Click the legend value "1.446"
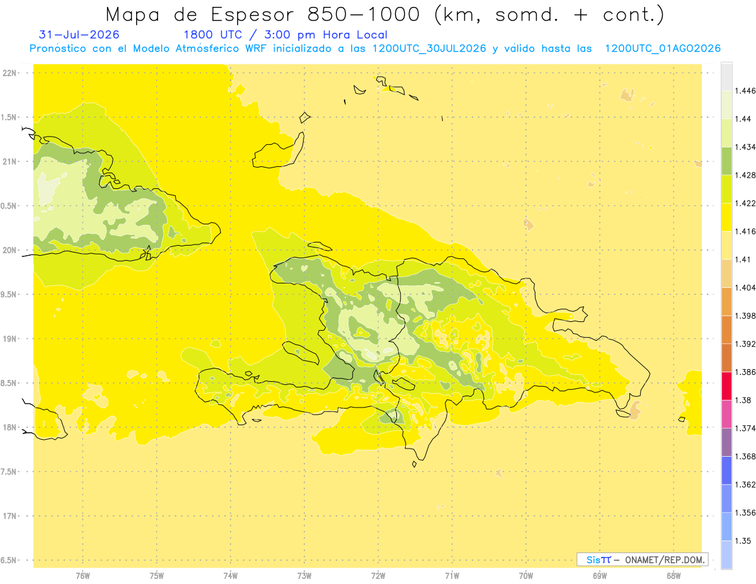This screenshot has height=584, width=756. pos(746,91)
